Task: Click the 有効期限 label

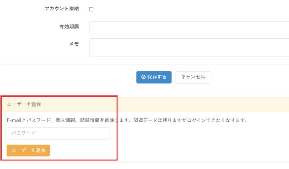Action: pyautogui.click(x=69, y=27)
